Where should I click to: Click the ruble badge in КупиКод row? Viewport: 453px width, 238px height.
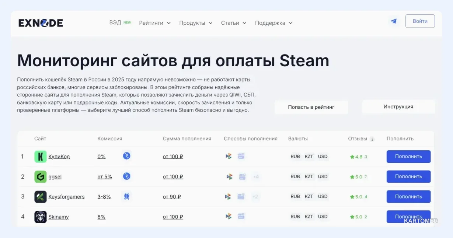127,156
